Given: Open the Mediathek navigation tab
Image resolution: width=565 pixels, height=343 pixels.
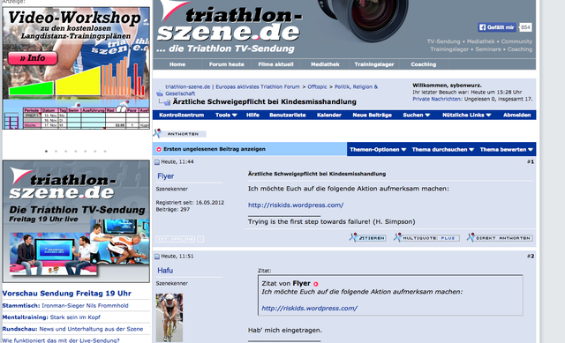Looking at the screenshot, I should coord(325,64).
